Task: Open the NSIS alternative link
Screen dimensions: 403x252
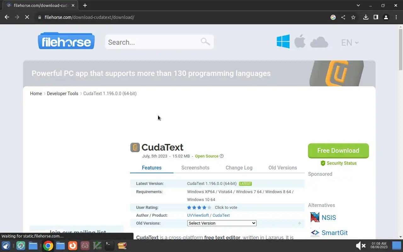Action: (x=329, y=217)
